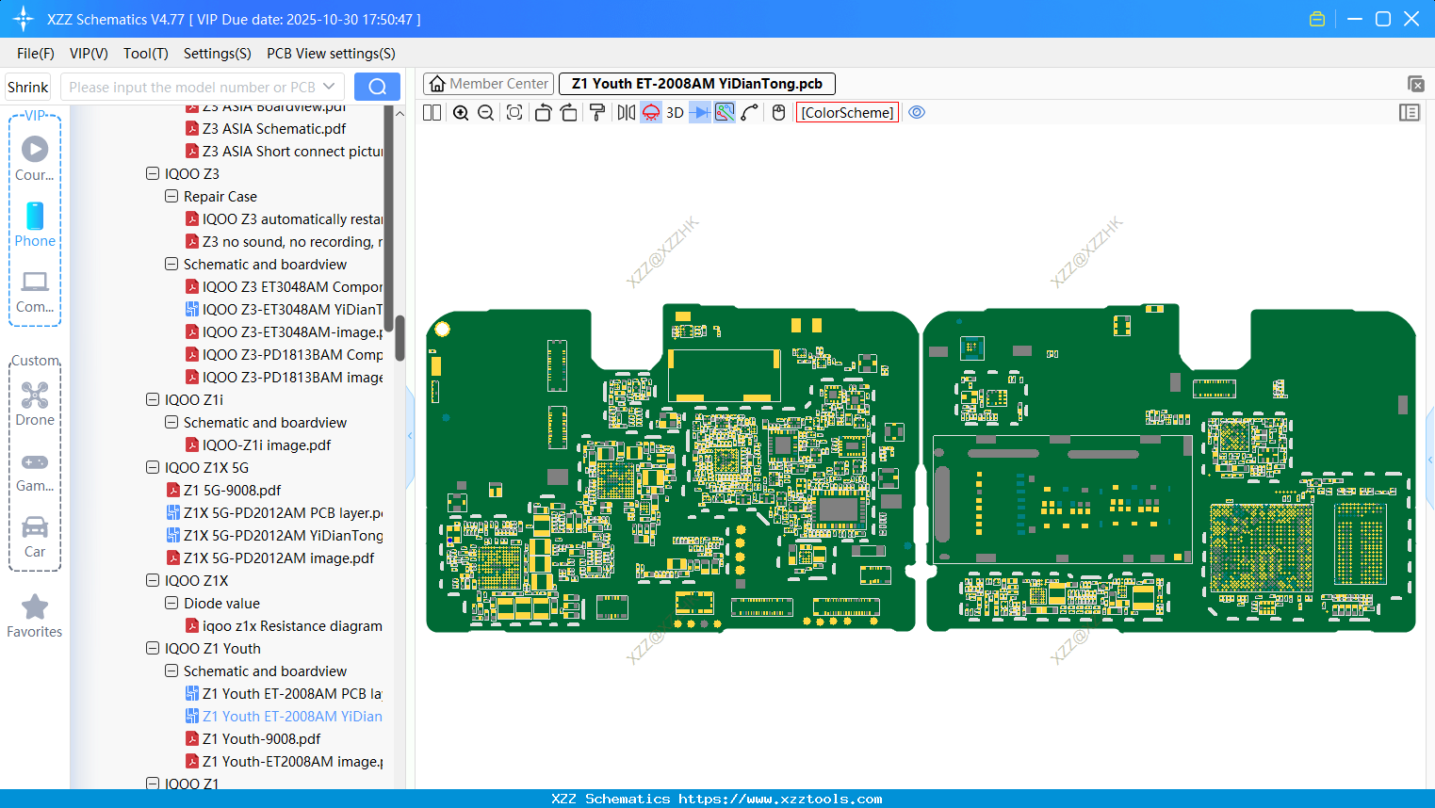Toggle the blue eye visibility icon

(x=917, y=113)
